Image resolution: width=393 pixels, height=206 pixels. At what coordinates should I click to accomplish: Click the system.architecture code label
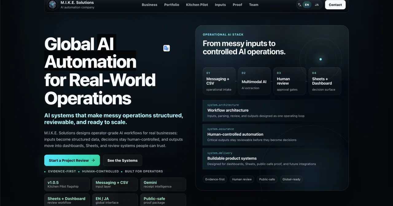tap(223, 105)
